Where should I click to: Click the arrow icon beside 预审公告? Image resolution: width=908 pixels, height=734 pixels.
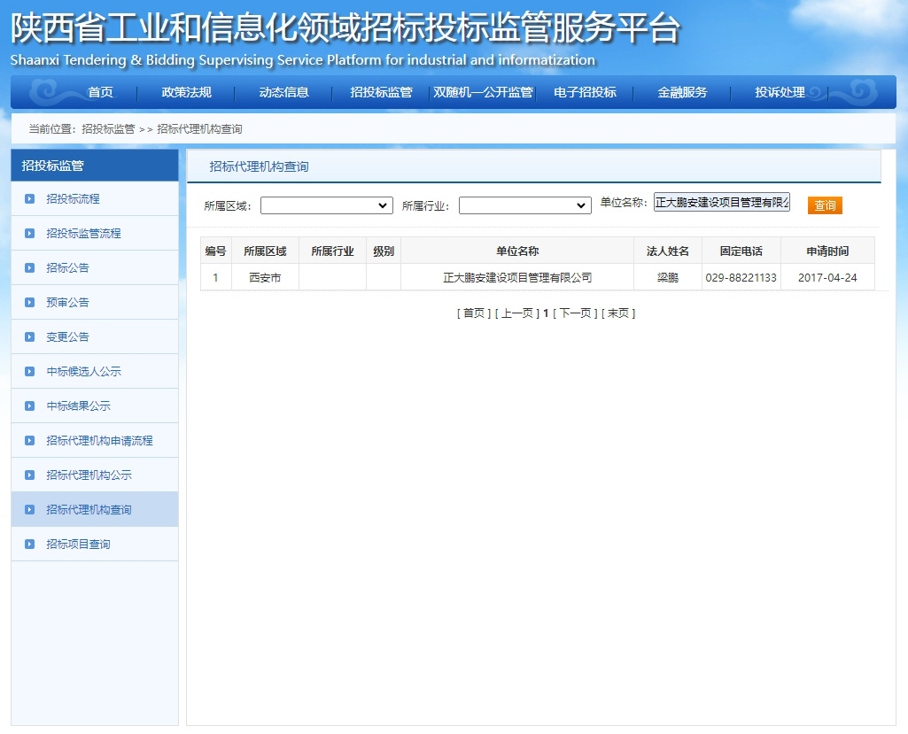30,302
